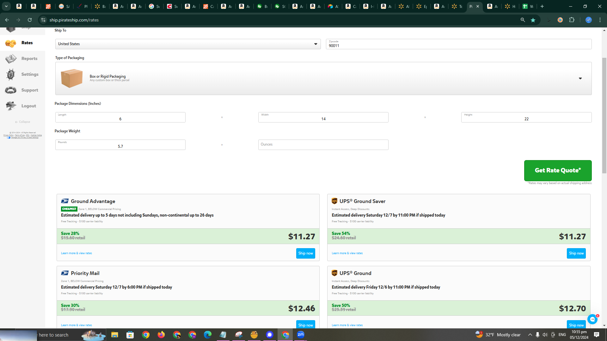Click the UPS shield logo on Ground Saver card
607x341 pixels.
coord(334,201)
